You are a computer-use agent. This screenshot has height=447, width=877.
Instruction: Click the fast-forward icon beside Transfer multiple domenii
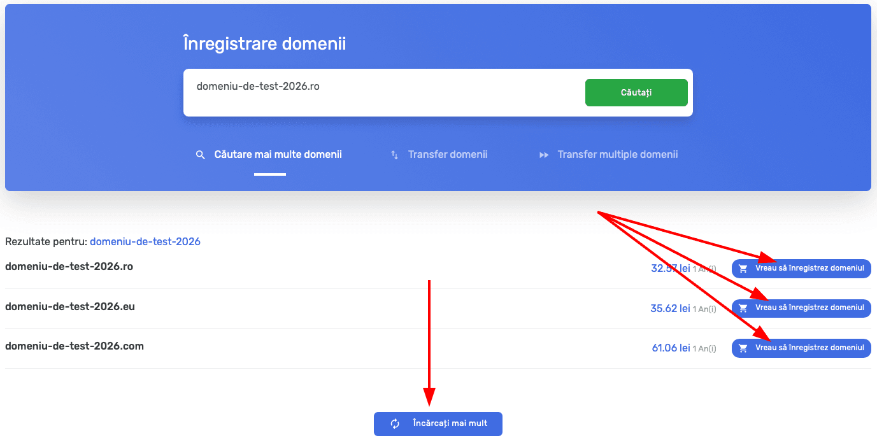pos(544,155)
